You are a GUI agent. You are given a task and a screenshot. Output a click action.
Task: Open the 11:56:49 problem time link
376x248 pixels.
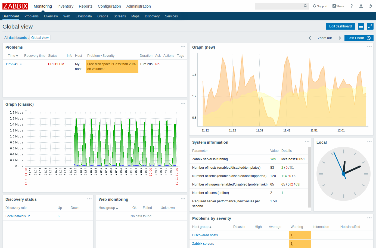(12, 64)
